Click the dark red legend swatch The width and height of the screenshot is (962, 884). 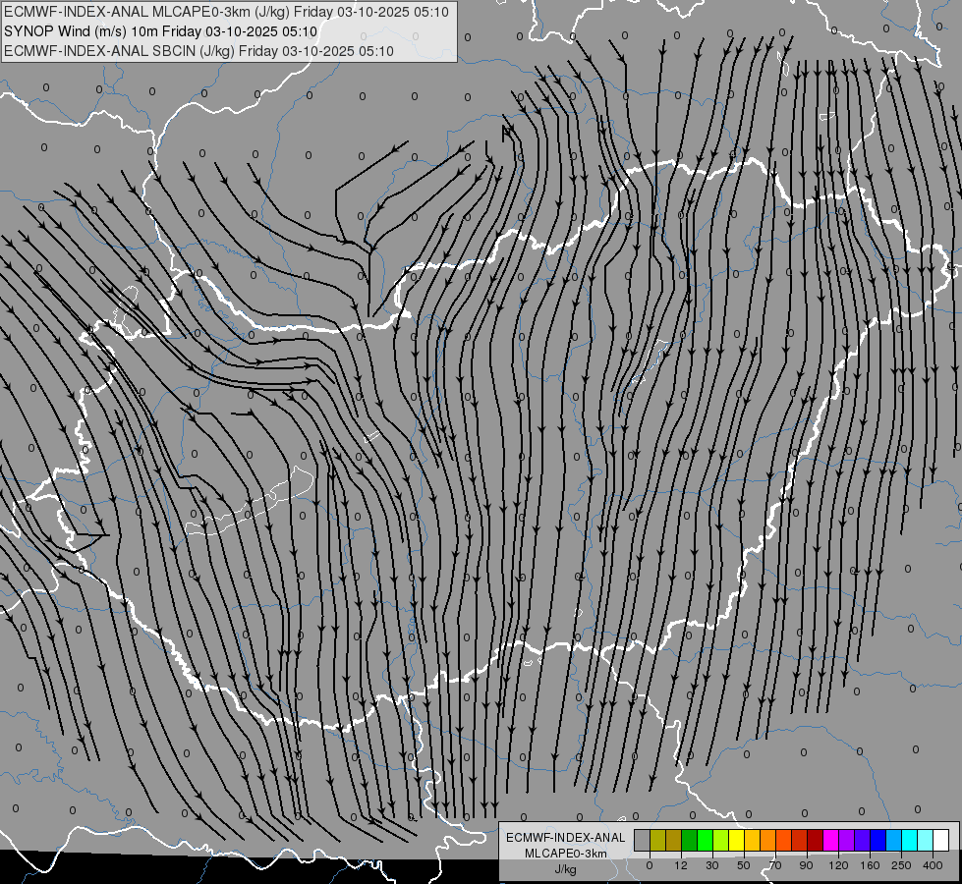tap(816, 840)
